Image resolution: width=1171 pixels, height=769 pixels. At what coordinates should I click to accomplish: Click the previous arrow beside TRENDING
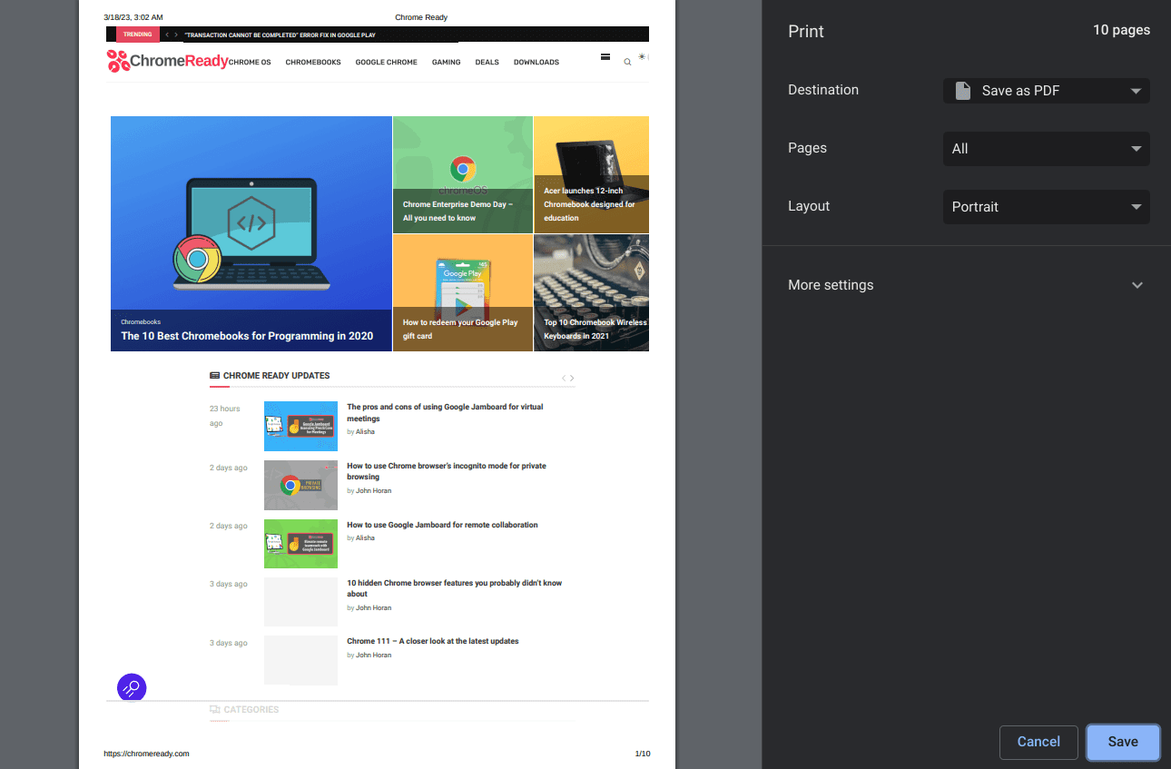[x=167, y=35]
